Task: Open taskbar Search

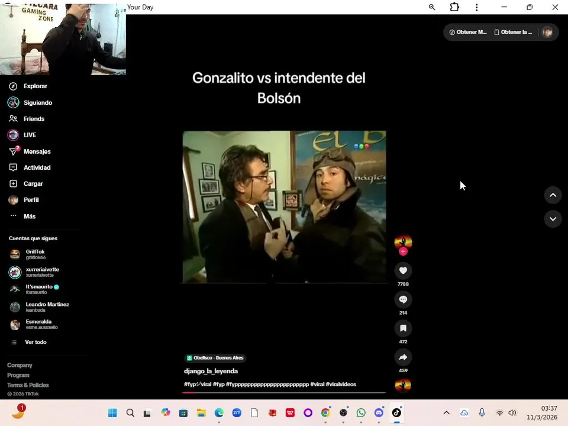Action: coord(130,413)
